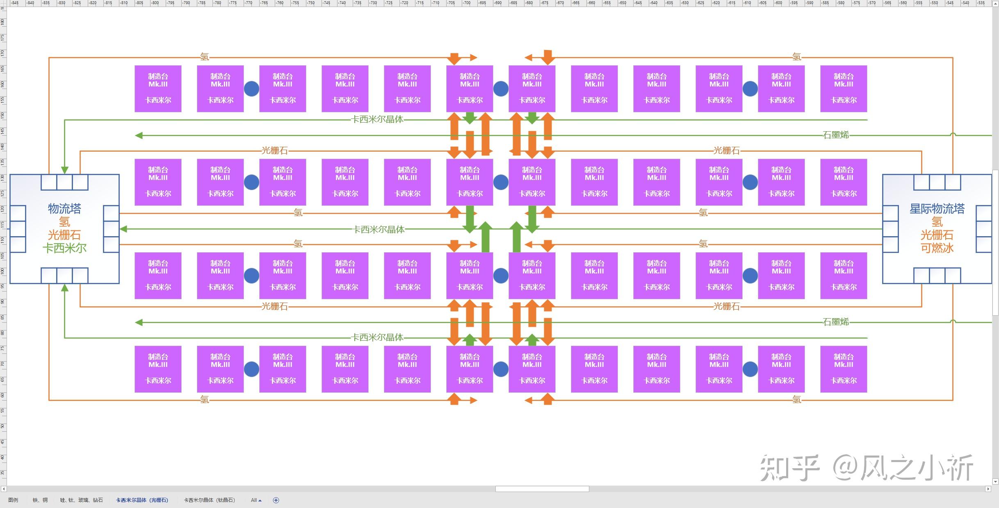This screenshot has width=999, height=508.
Task: Switch to the 图例 page tab
Action: pos(13,500)
